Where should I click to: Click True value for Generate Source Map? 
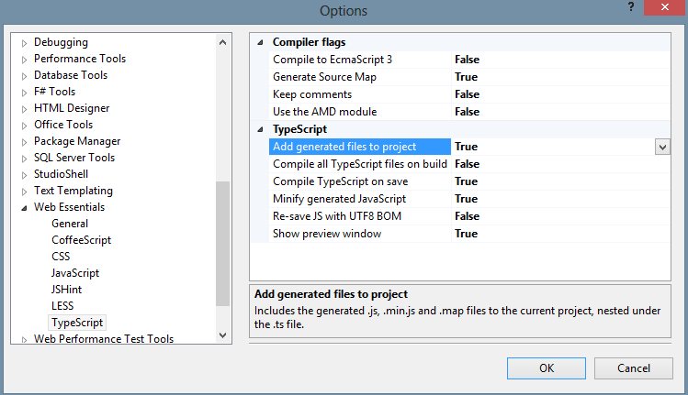[x=466, y=77]
